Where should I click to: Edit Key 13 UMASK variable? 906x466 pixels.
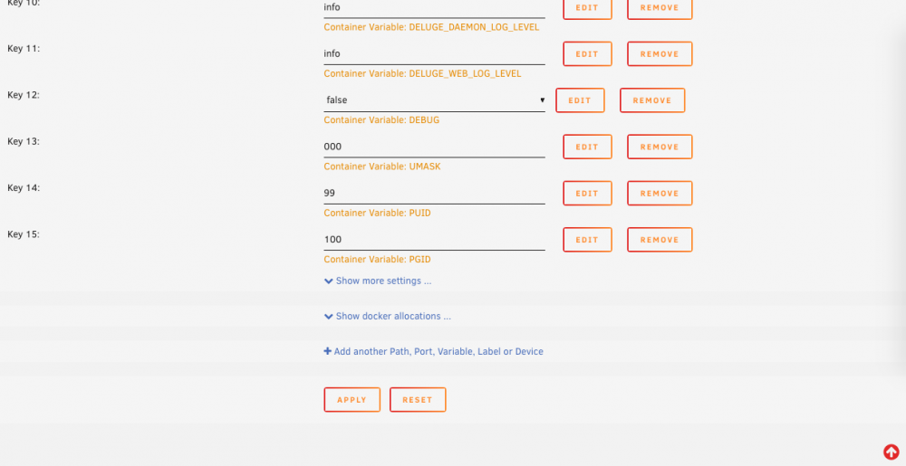click(587, 147)
